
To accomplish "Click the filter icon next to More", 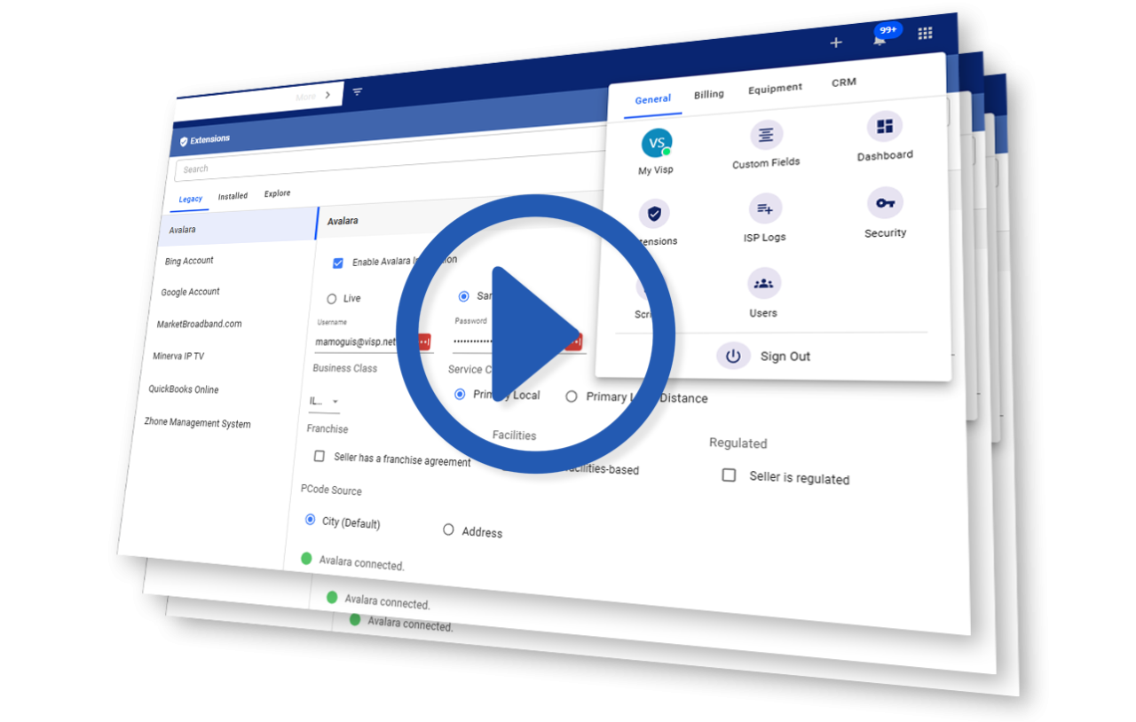I will coord(356,91).
